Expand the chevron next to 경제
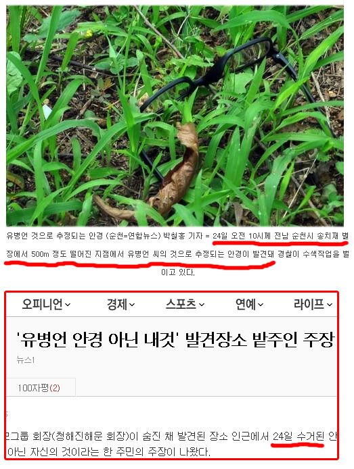Image resolution: width=354 pixels, height=469 pixels. pos(132,305)
